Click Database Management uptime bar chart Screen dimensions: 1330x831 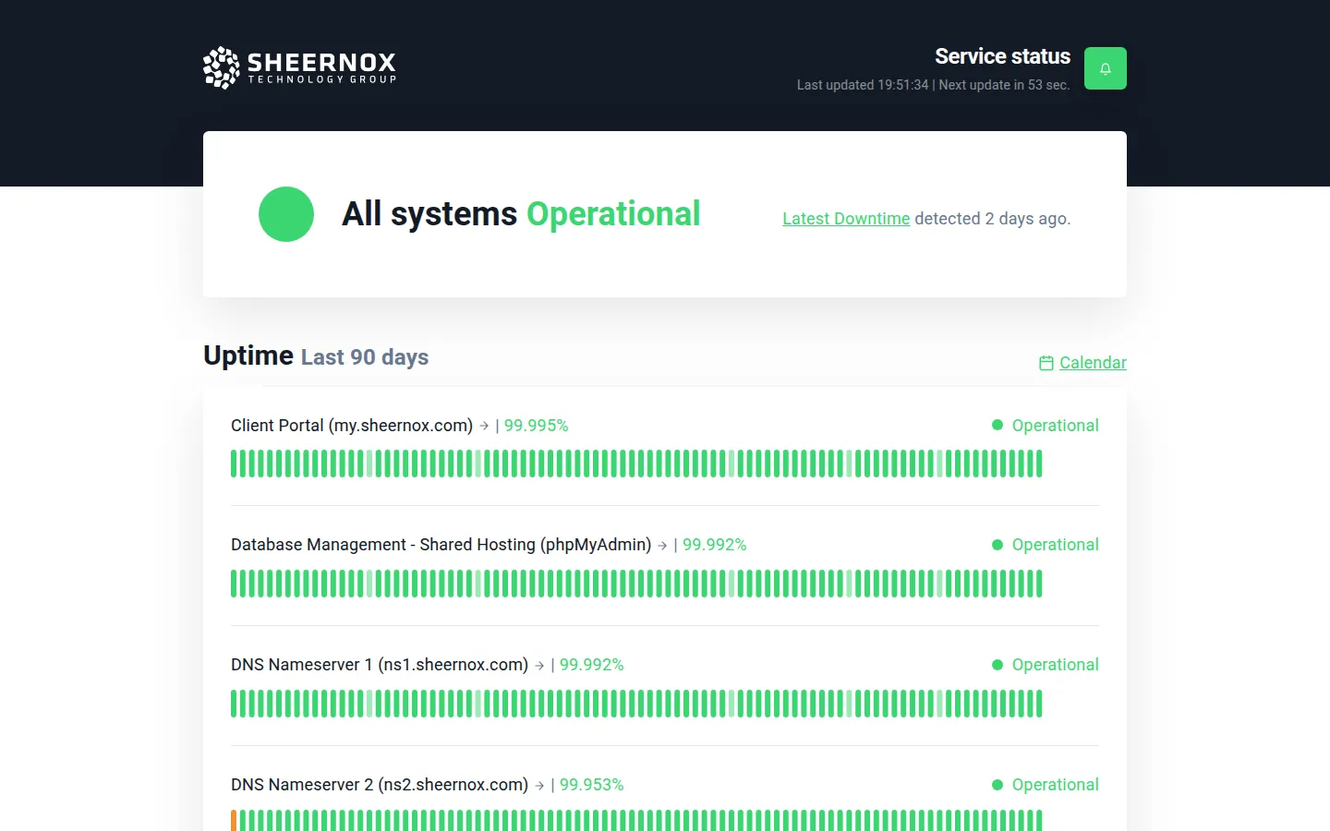[x=636, y=584]
